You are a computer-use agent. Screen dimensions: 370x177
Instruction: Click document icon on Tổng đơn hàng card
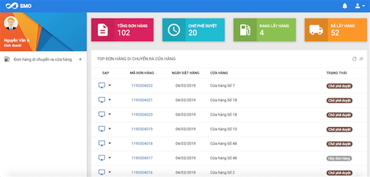(103, 30)
